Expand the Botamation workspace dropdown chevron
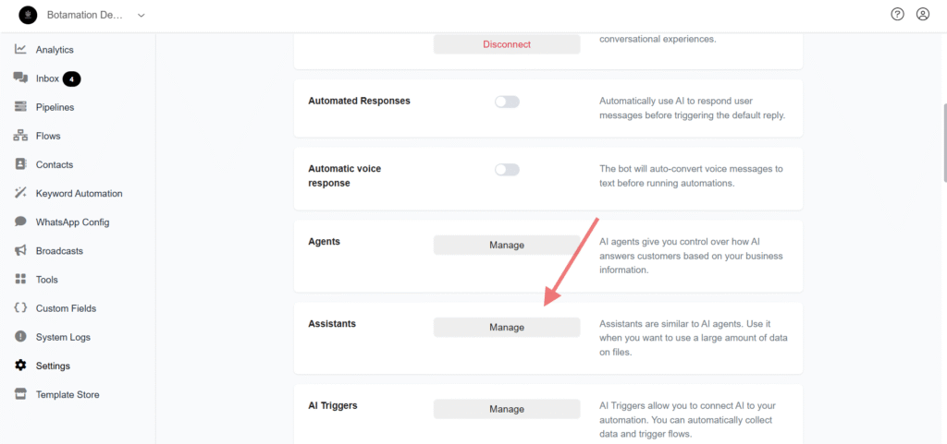This screenshot has height=444, width=947. 141,16
